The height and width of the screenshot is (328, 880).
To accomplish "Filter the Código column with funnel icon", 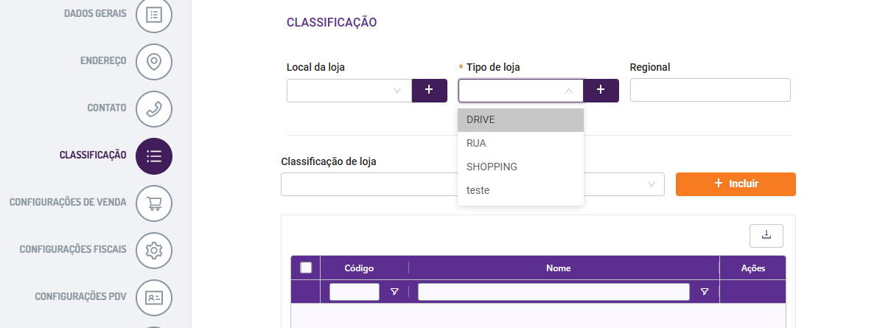I will (394, 291).
